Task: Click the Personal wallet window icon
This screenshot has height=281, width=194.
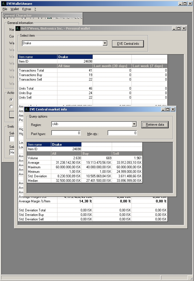Action: point(18,28)
